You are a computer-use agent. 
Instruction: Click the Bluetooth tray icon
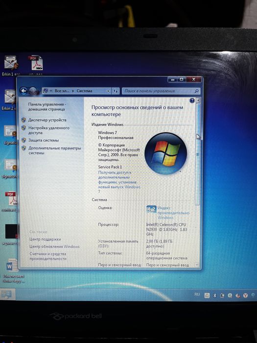(214, 295)
